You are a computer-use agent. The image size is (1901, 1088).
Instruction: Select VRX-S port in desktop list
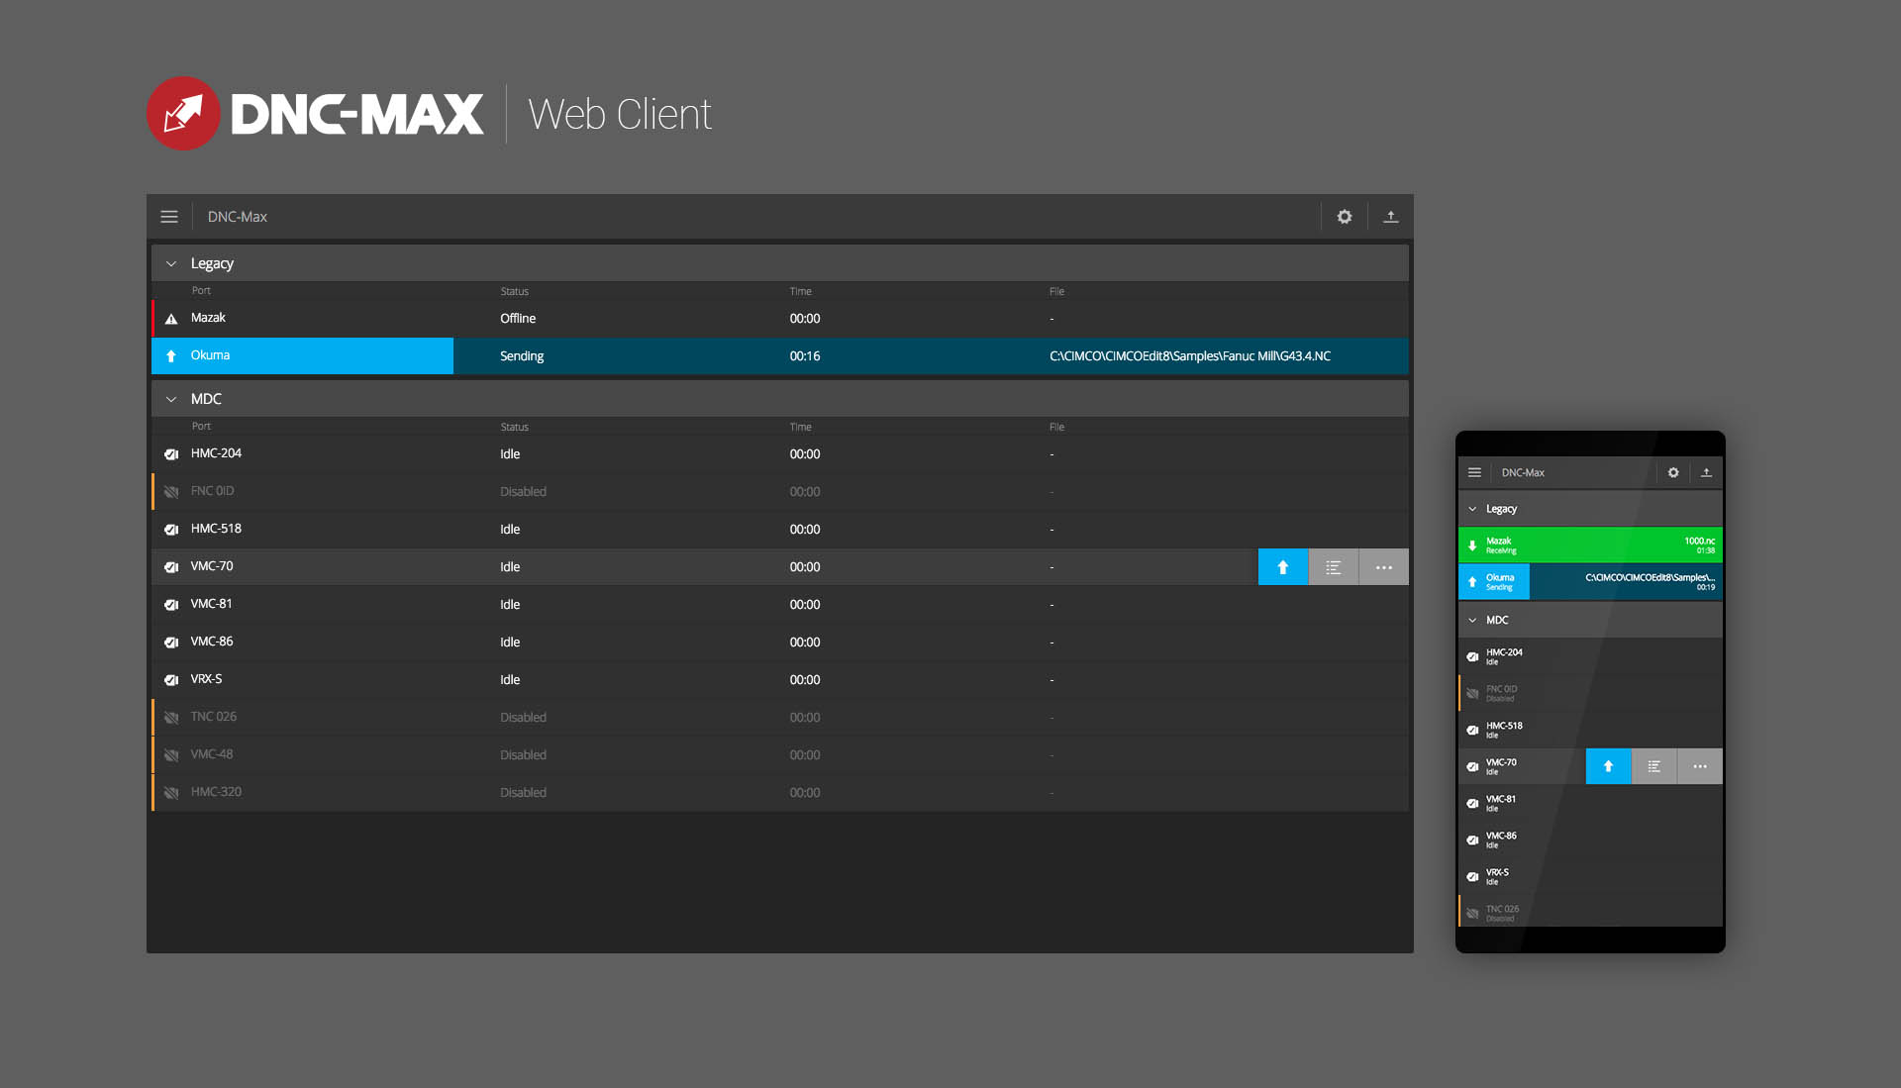tap(207, 679)
